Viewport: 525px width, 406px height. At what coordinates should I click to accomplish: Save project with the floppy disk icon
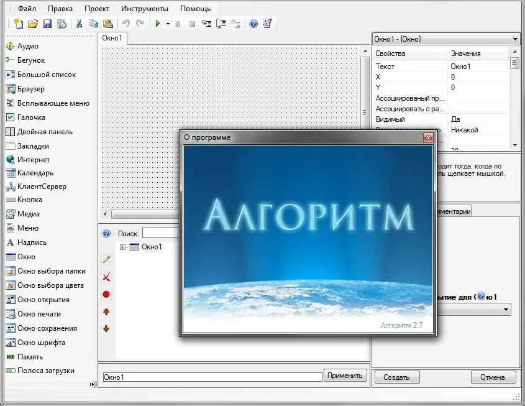(47, 24)
